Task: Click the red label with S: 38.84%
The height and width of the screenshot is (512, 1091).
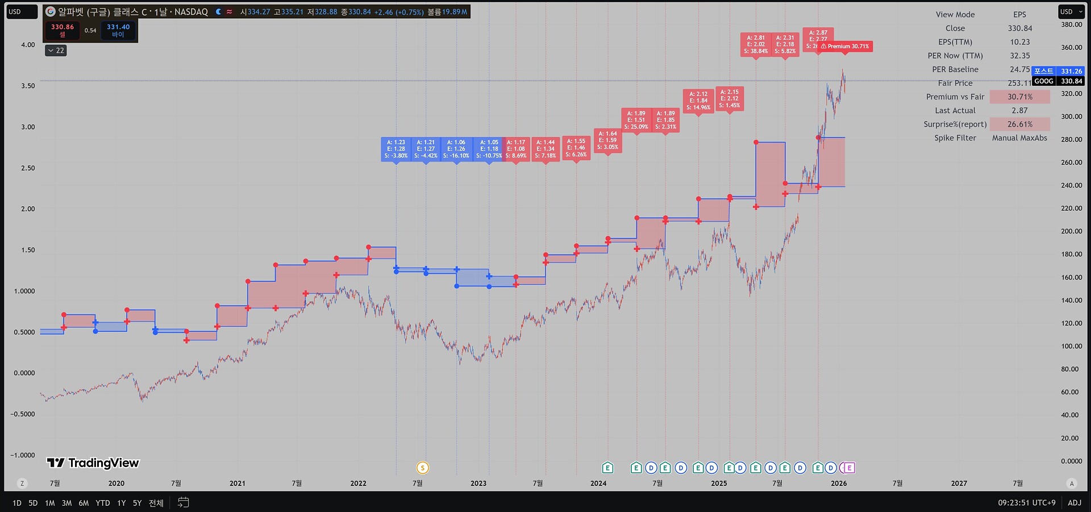Action: [756, 44]
